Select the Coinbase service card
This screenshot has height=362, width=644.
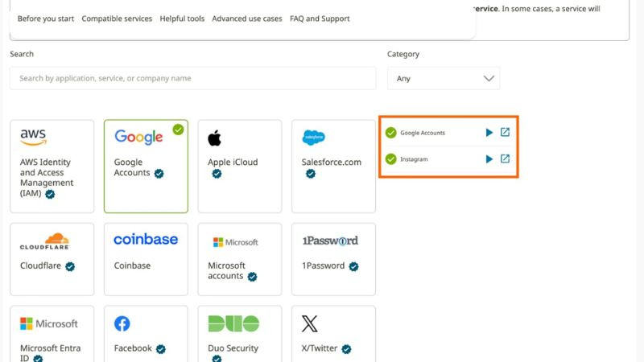pyautogui.click(x=146, y=259)
